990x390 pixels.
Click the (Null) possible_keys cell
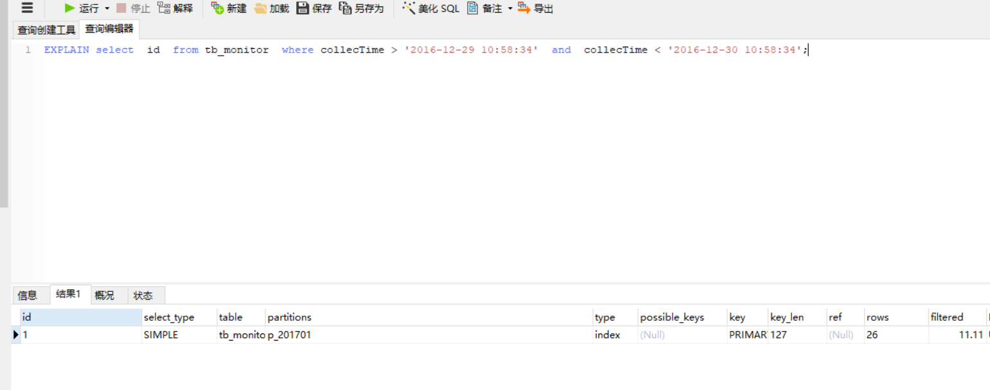[x=682, y=335]
